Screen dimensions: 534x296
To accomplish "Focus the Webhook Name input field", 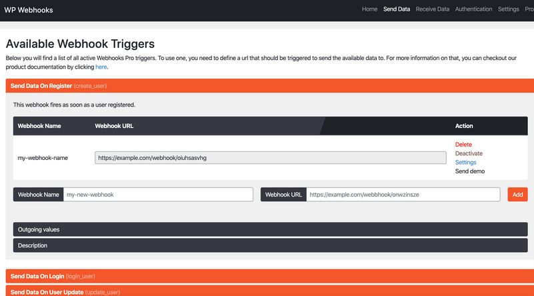I will coord(158,195).
